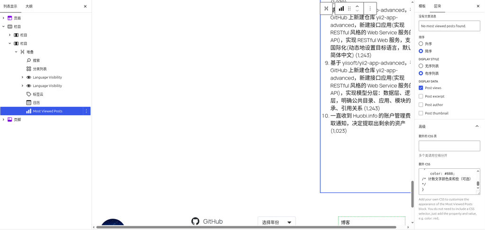Open the 选择年份 year dropdown
Screen dimensions: 485x230
click(277, 222)
